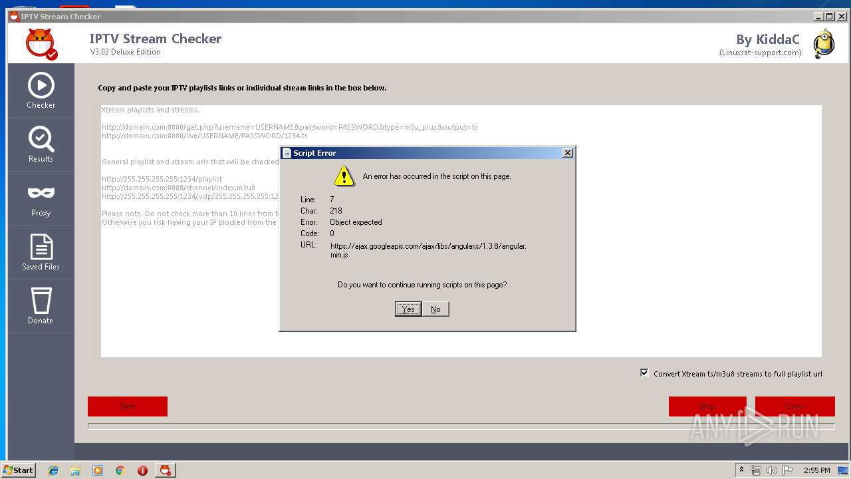Click Yes to continue running scripts
The image size is (851, 479).
tap(408, 309)
